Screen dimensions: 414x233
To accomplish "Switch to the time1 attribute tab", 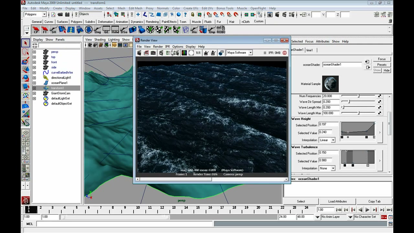I will [310, 50].
